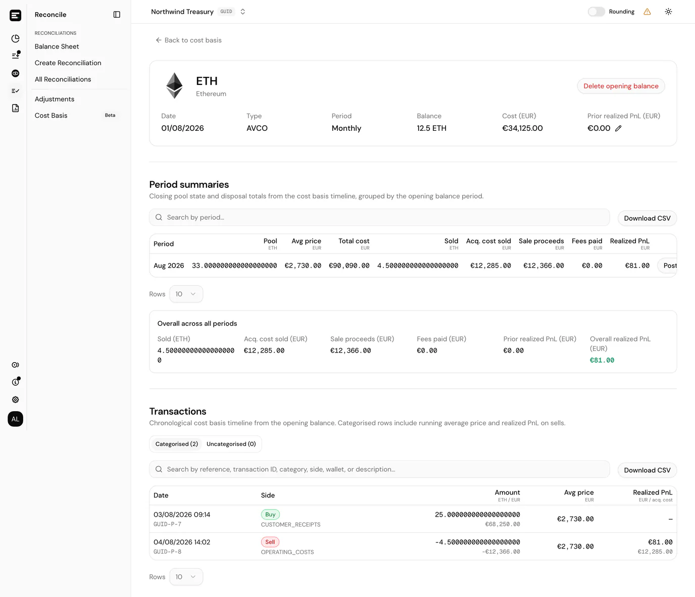Click the AVCO type value
Screen dimensions: 695x597
click(257, 128)
